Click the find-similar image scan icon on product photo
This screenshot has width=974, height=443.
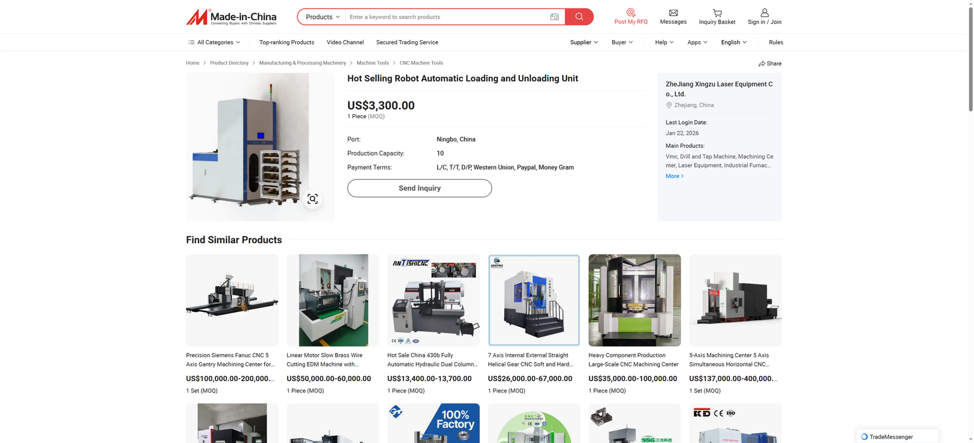(x=312, y=199)
